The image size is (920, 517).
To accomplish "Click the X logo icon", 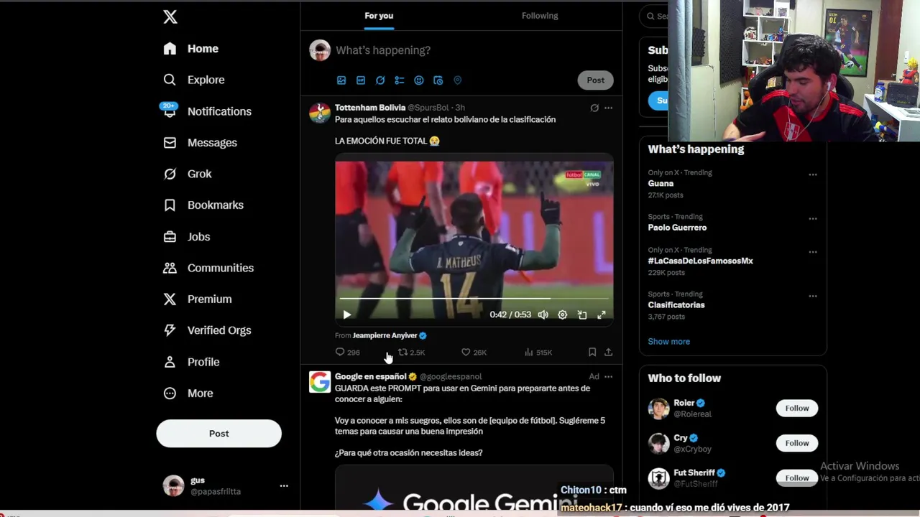I will coord(170,17).
